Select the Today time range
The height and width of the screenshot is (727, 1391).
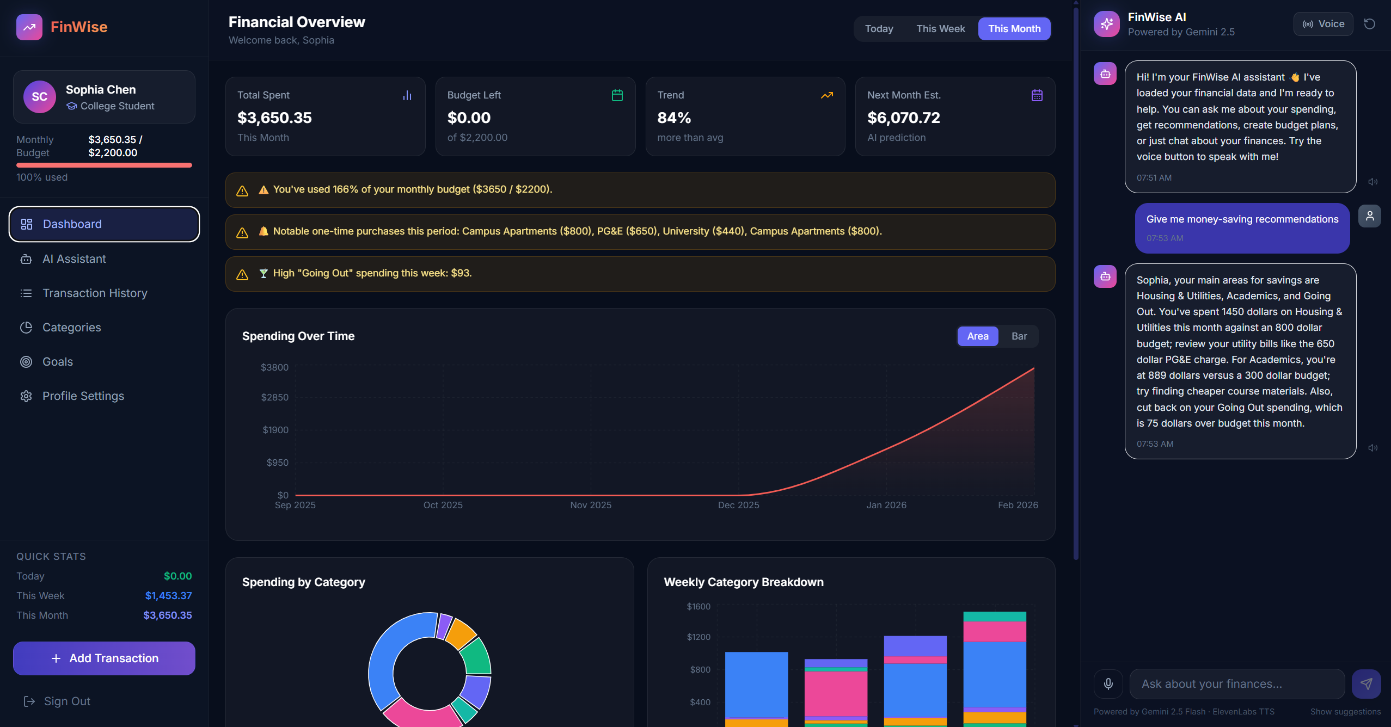[x=879, y=29]
